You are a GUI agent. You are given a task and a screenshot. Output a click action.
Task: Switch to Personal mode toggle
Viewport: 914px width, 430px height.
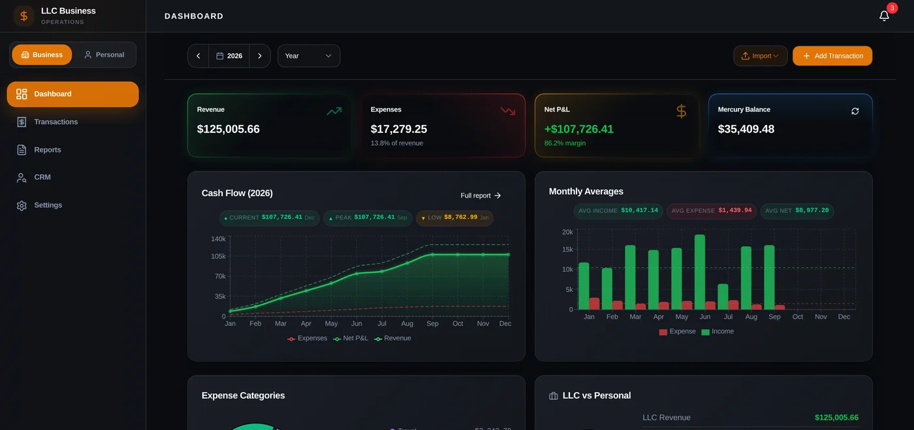(104, 55)
